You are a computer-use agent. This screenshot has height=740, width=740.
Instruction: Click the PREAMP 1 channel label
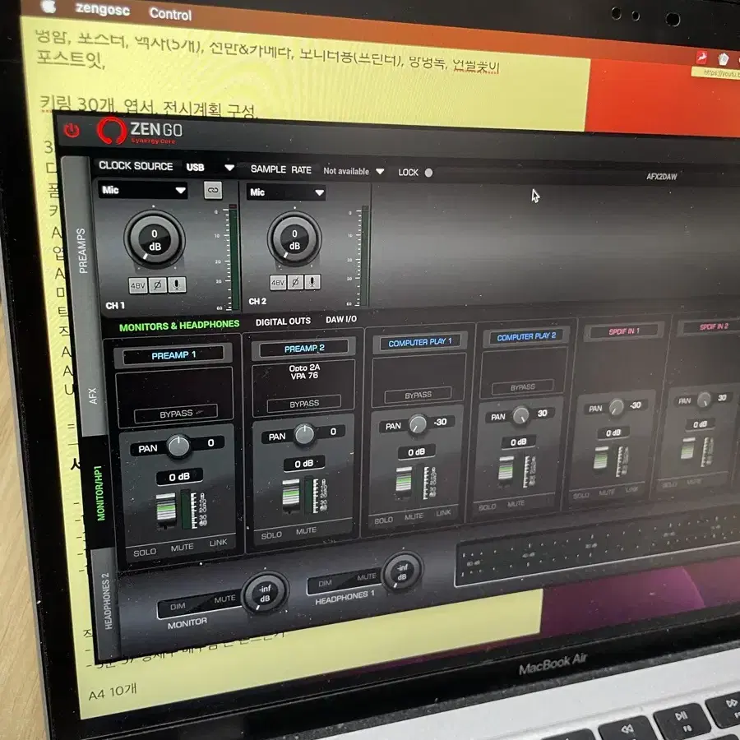173,355
